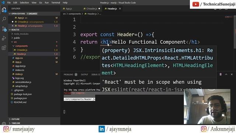Open the Source Control view
Image resolution: width=236 pixels, height=133 pixels.
pos(4,29)
